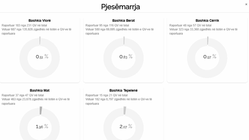Click the 0,83 % value in Berat chart
This screenshot has width=249, height=140.
click(126, 57)
